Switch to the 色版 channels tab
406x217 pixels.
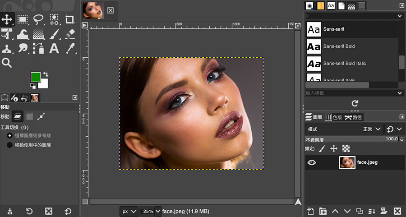(x=333, y=117)
